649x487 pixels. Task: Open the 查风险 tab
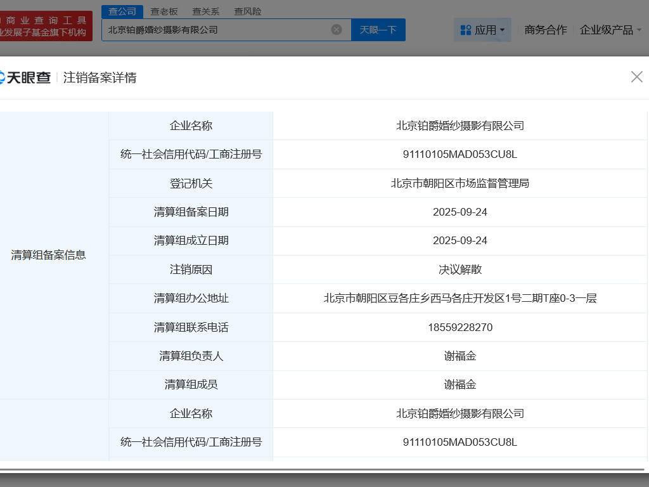pyautogui.click(x=248, y=11)
